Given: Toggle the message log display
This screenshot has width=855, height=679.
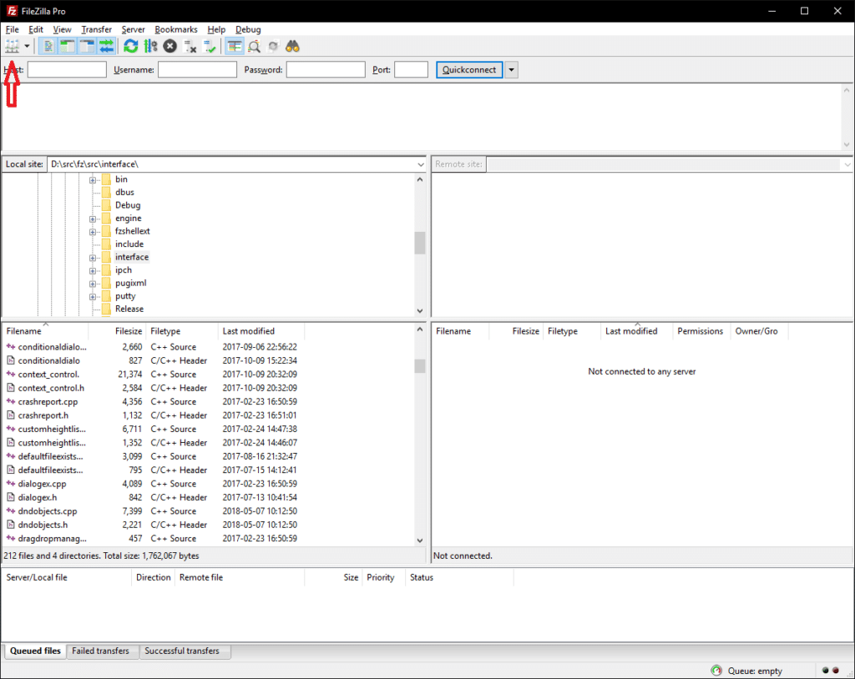Looking at the screenshot, I should coord(48,47).
